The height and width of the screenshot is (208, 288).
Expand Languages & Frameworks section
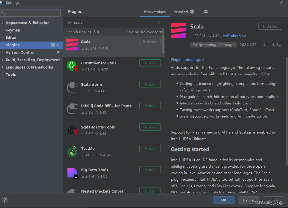[x=2, y=67]
